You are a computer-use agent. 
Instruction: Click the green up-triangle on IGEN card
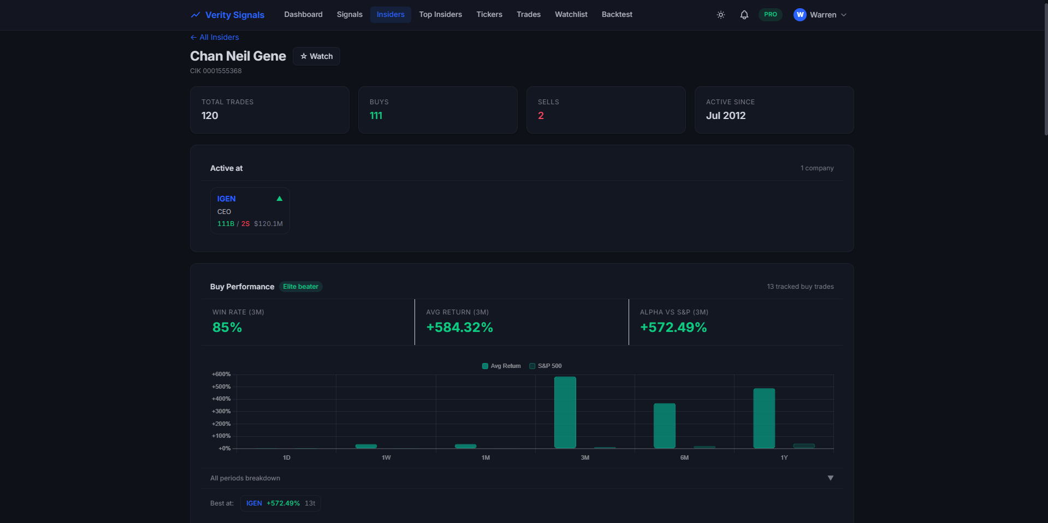pyautogui.click(x=280, y=199)
